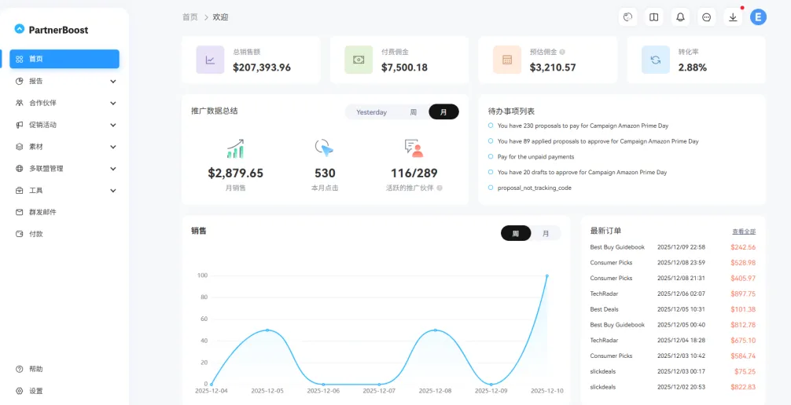Click the 2025-12-08 data point on chart
The image size is (791, 405).
[435, 330]
